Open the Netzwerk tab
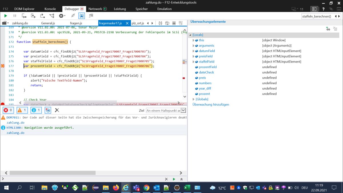Viewport: 343px width, 193px height. point(97,9)
